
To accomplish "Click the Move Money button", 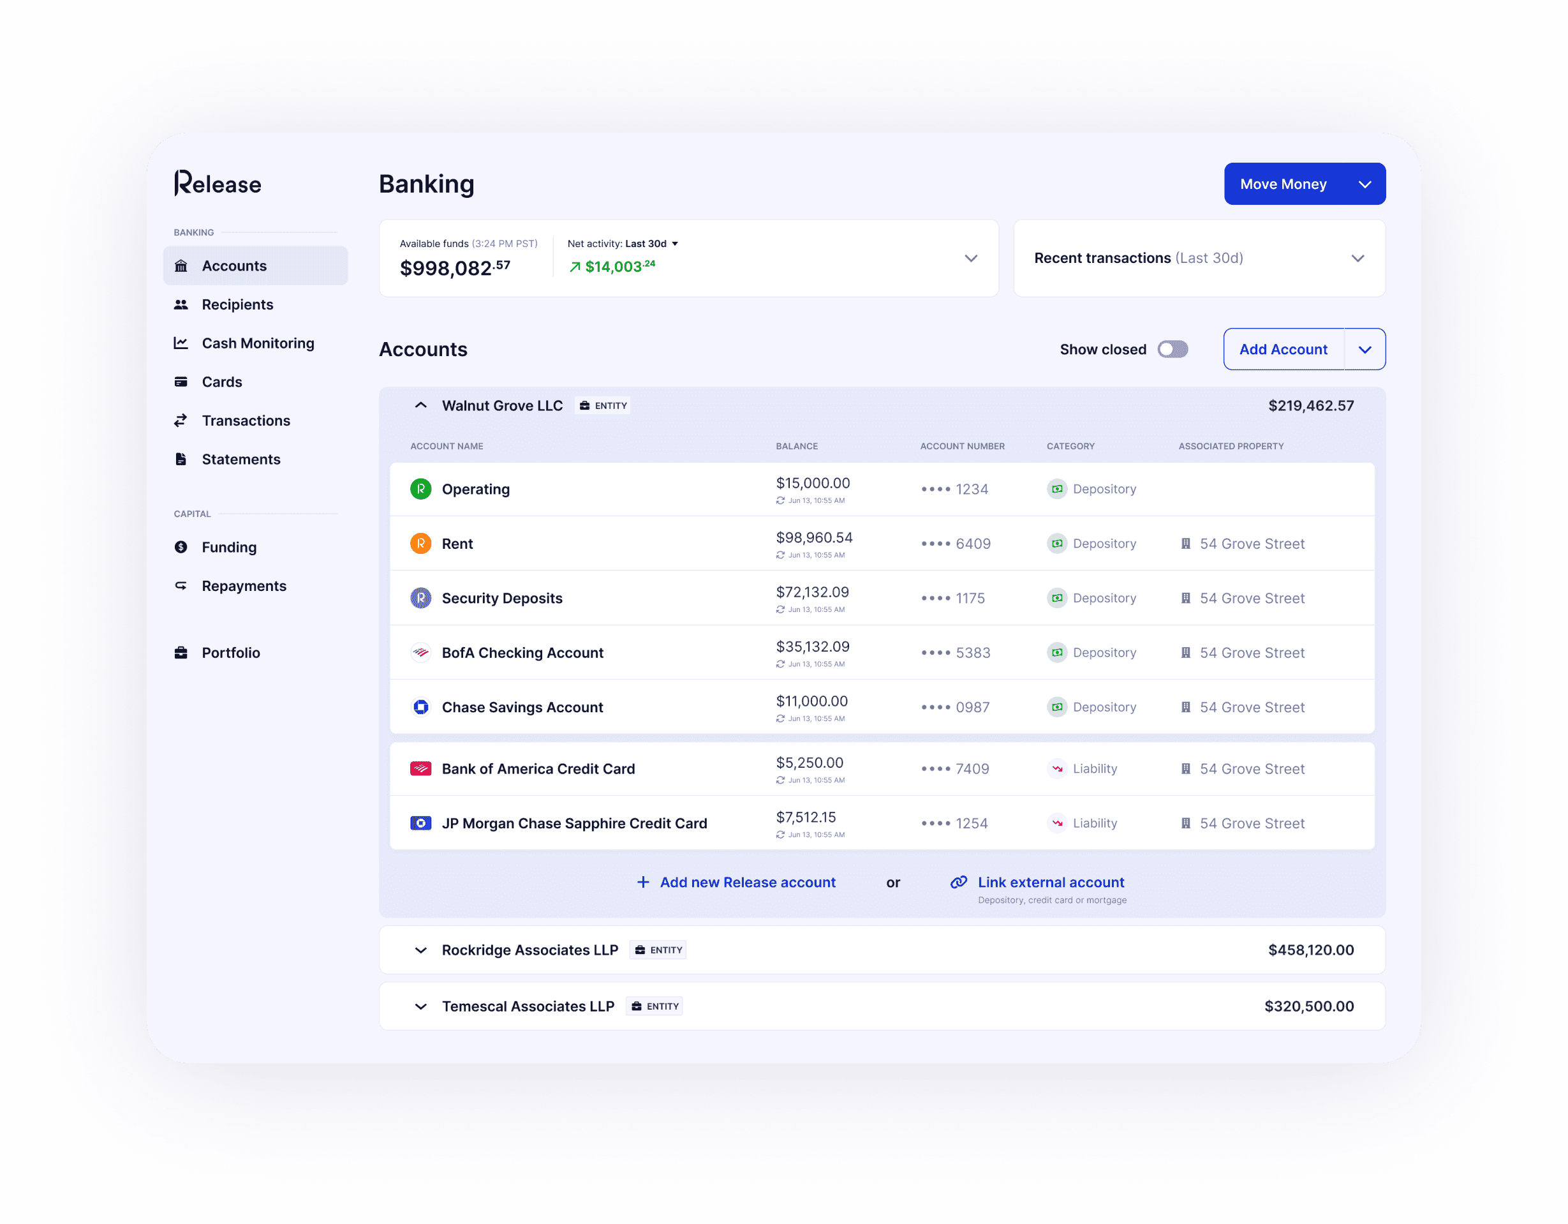I will point(1283,184).
